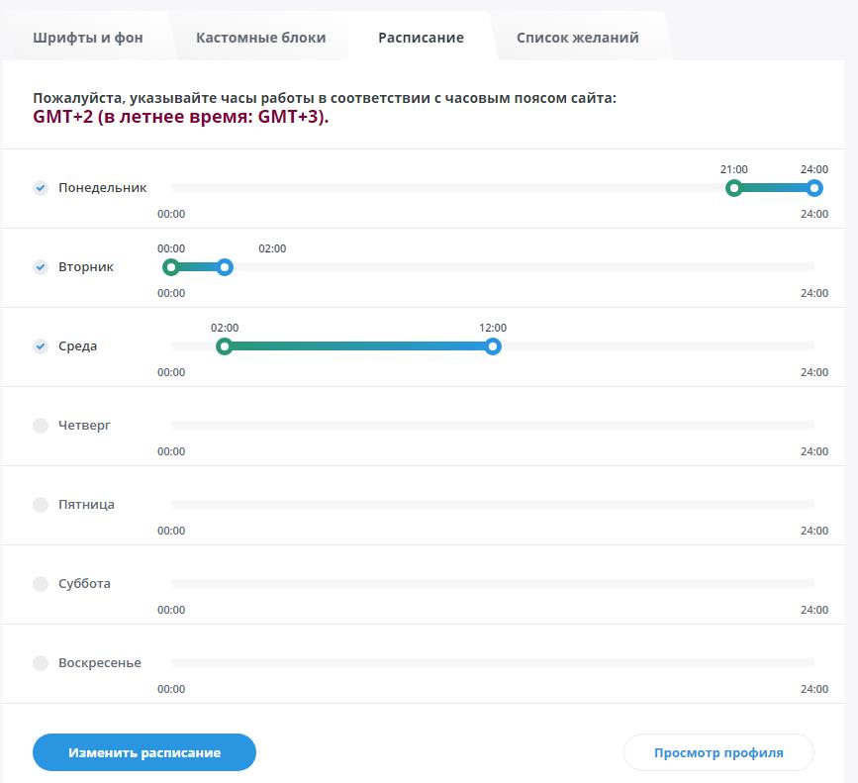
Task: Uncheck the Вторник checkbox
Action: 41,267
